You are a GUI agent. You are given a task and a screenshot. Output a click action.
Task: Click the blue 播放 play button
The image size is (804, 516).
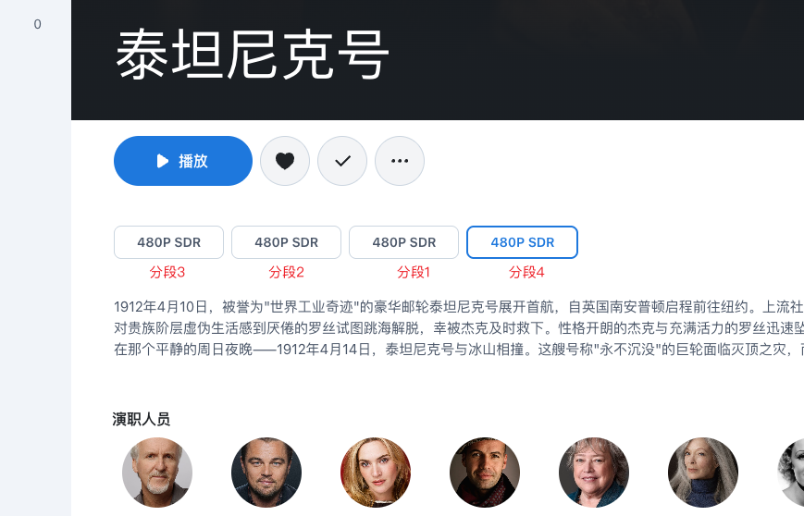coord(183,161)
